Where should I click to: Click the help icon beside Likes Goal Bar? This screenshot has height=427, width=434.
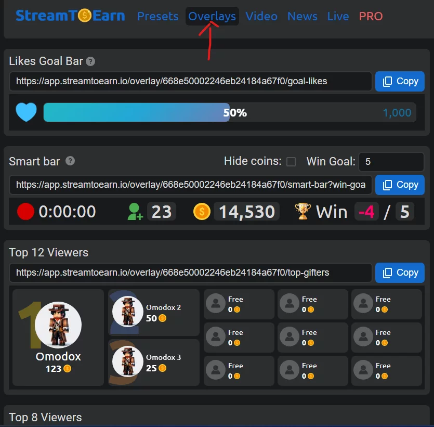[x=90, y=61]
